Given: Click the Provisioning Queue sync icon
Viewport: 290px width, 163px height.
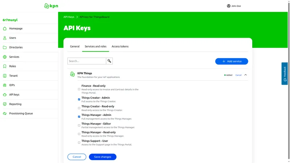Looking at the screenshot, I should coord(5,113).
